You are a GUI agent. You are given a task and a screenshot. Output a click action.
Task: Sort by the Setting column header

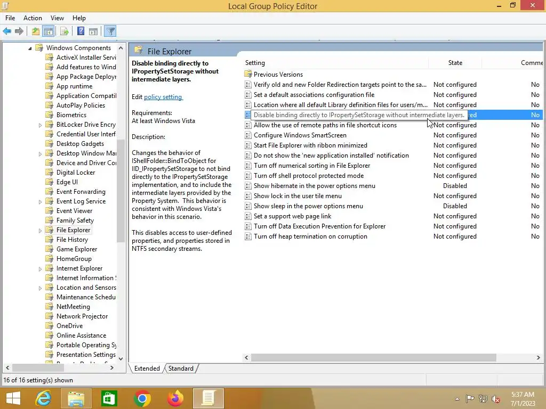pyautogui.click(x=336, y=63)
